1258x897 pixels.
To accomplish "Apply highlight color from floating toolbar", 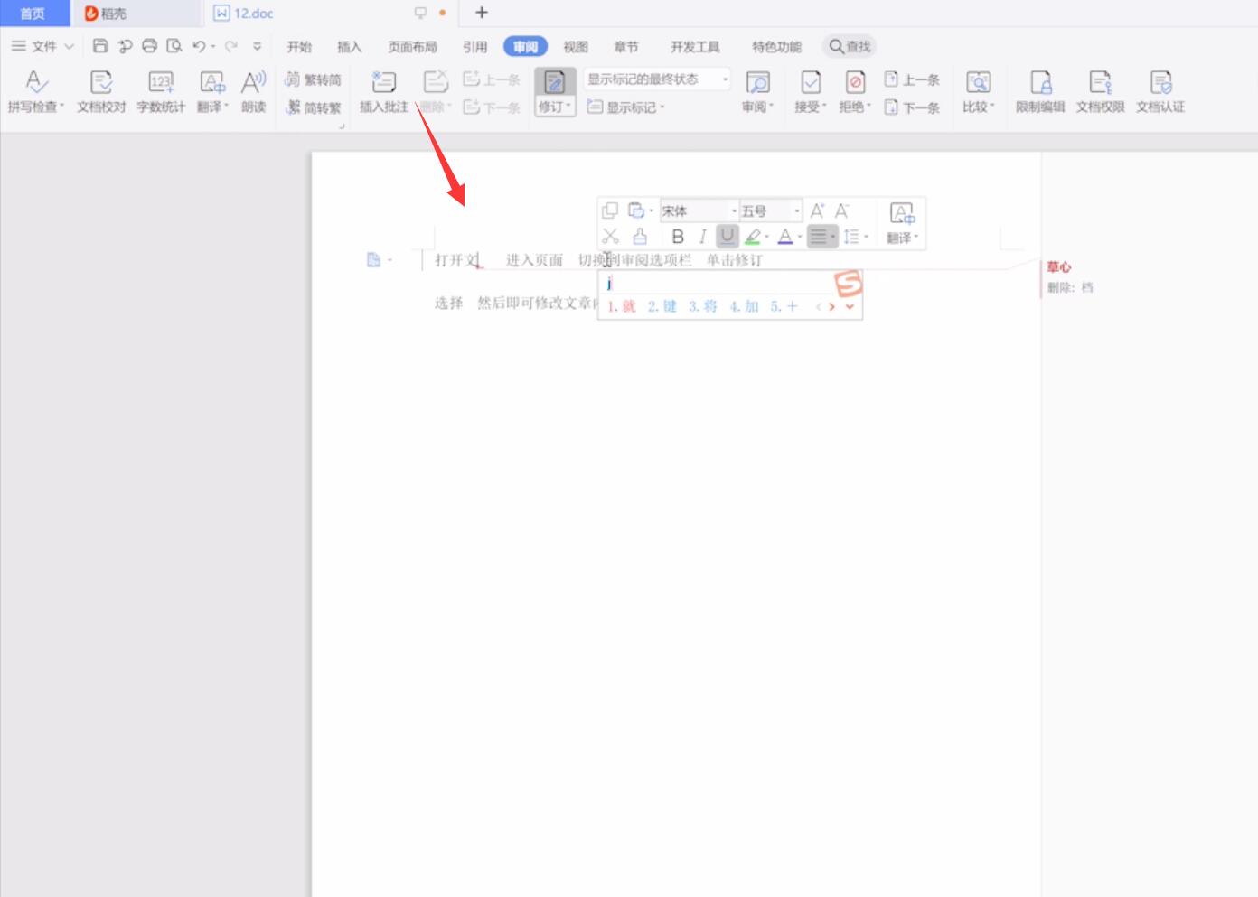I will (753, 237).
